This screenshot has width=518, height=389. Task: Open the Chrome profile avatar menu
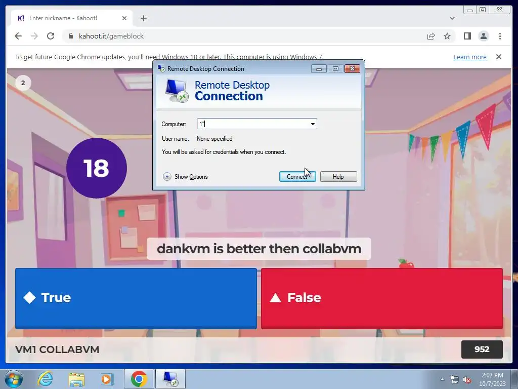[x=483, y=36]
